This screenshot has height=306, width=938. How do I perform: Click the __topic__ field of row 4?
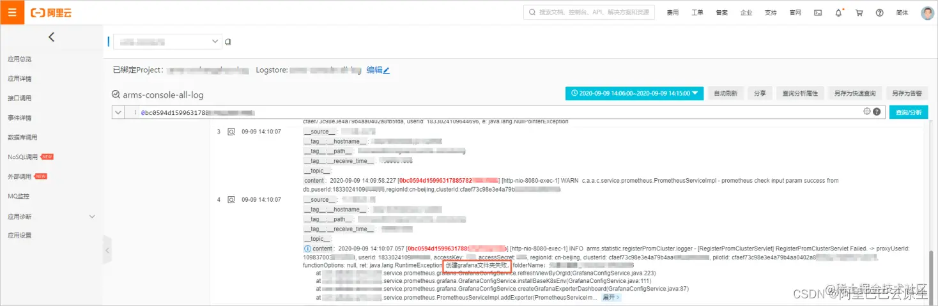coord(318,239)
